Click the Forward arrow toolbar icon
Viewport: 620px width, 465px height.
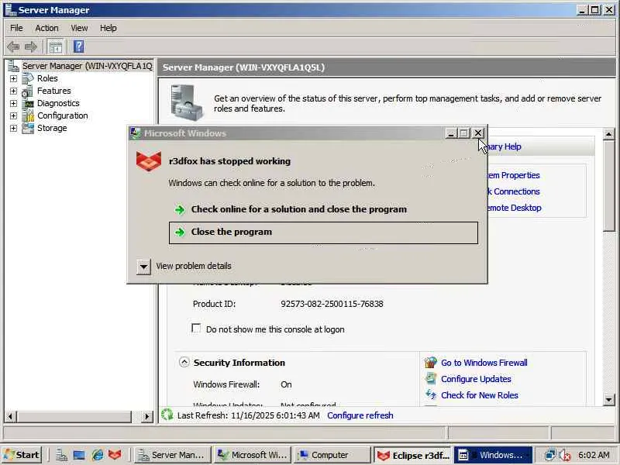point(31,47)
